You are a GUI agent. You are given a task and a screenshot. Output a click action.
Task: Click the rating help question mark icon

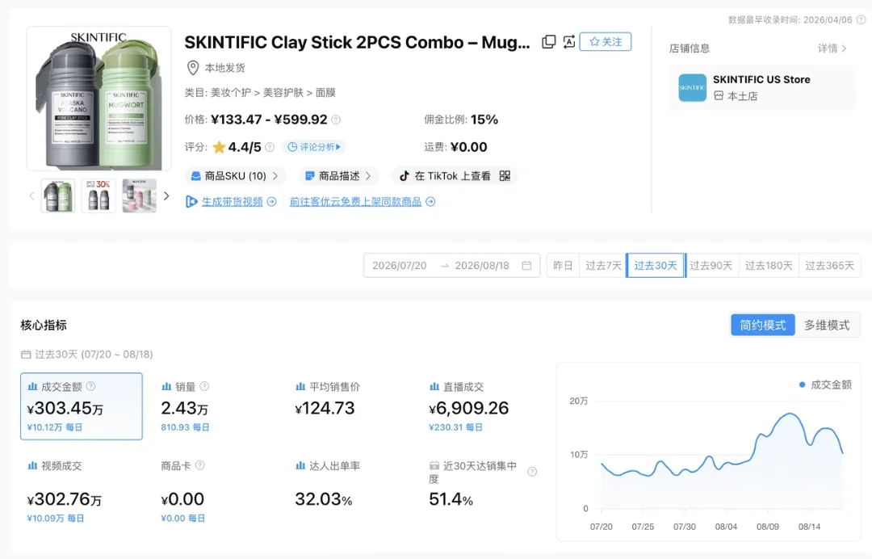click(x=270, y=147)
